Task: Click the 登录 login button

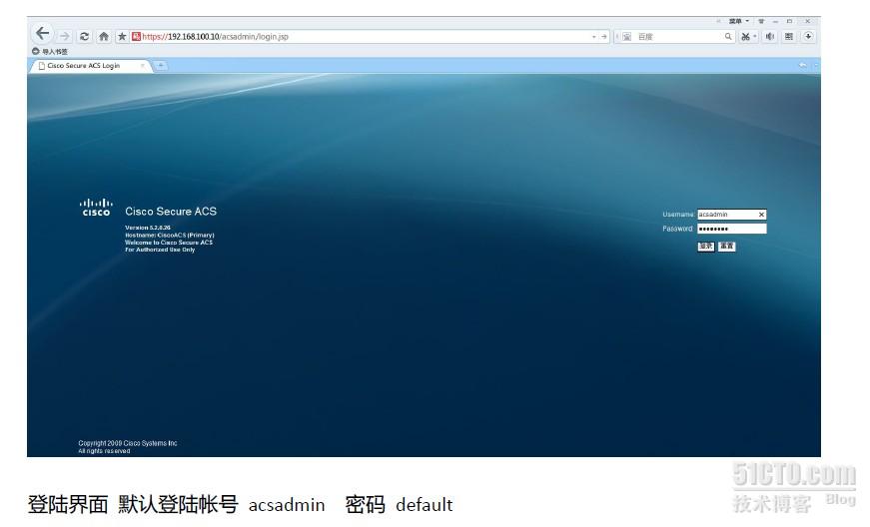Action: pyautogui.click(x=706, y=247)
